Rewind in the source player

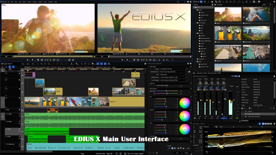42,60
